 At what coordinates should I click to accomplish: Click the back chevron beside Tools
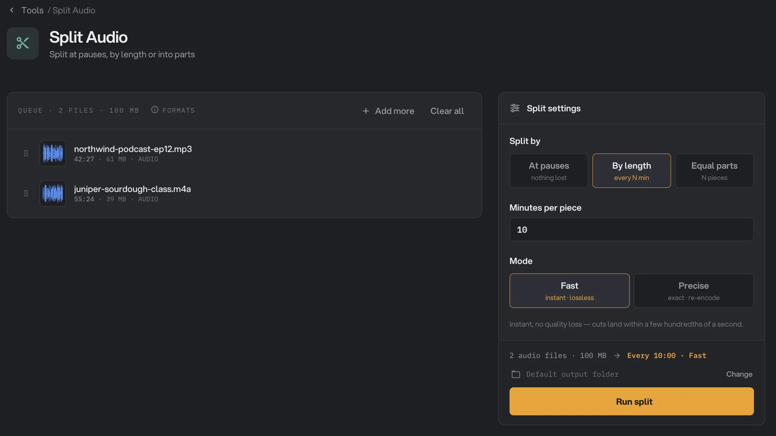12,10
